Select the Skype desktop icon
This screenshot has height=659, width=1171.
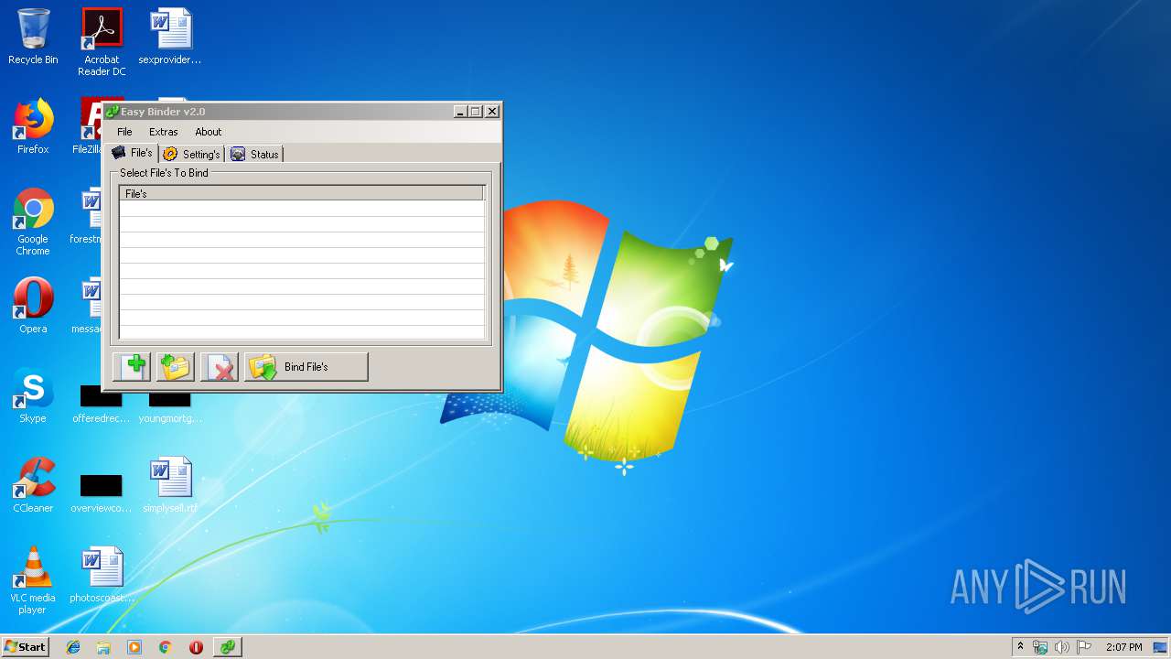click(33, 394)
